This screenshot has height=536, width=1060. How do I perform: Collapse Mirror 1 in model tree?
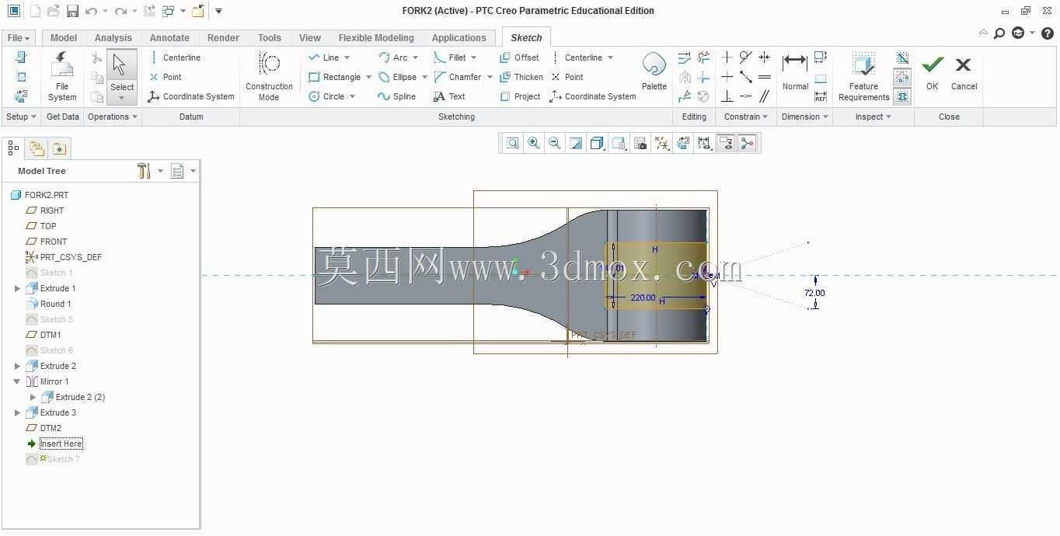17,381
